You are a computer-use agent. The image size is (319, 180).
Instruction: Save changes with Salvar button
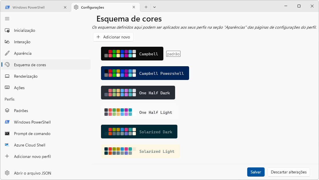coord(256,172)
